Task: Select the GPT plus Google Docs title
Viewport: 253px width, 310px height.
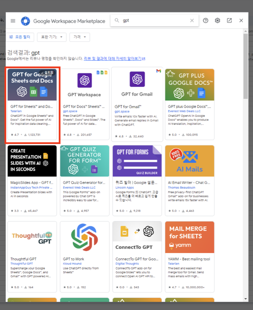Action: tap(189, 106)
